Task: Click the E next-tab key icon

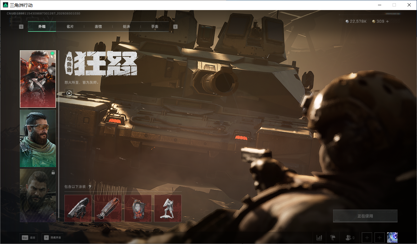Action: point(175,27)
